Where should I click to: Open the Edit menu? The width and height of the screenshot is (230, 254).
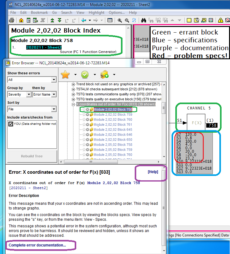tap(23, 13)
